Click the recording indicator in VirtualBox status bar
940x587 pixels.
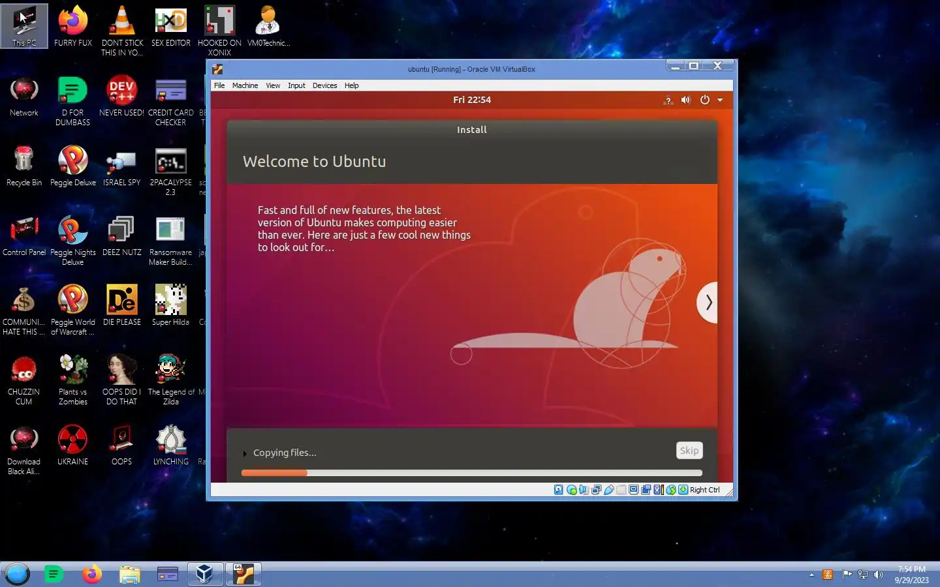coord(646,490)
